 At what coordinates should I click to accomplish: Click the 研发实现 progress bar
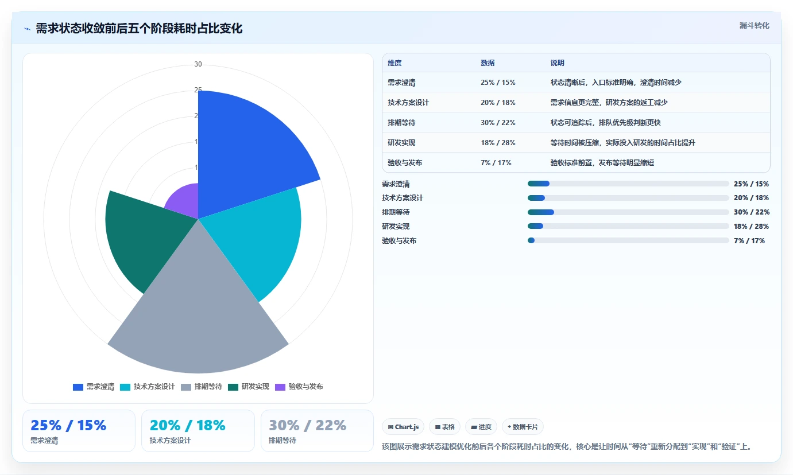point(628,227)
